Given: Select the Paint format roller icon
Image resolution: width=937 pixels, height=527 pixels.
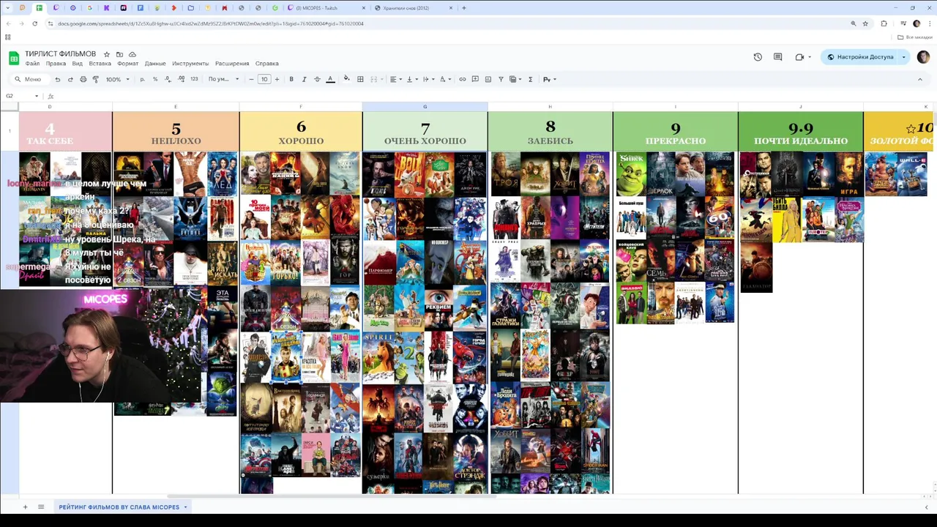Looking at the screenshot, I should pyautogui.click(x=95, y=79).
